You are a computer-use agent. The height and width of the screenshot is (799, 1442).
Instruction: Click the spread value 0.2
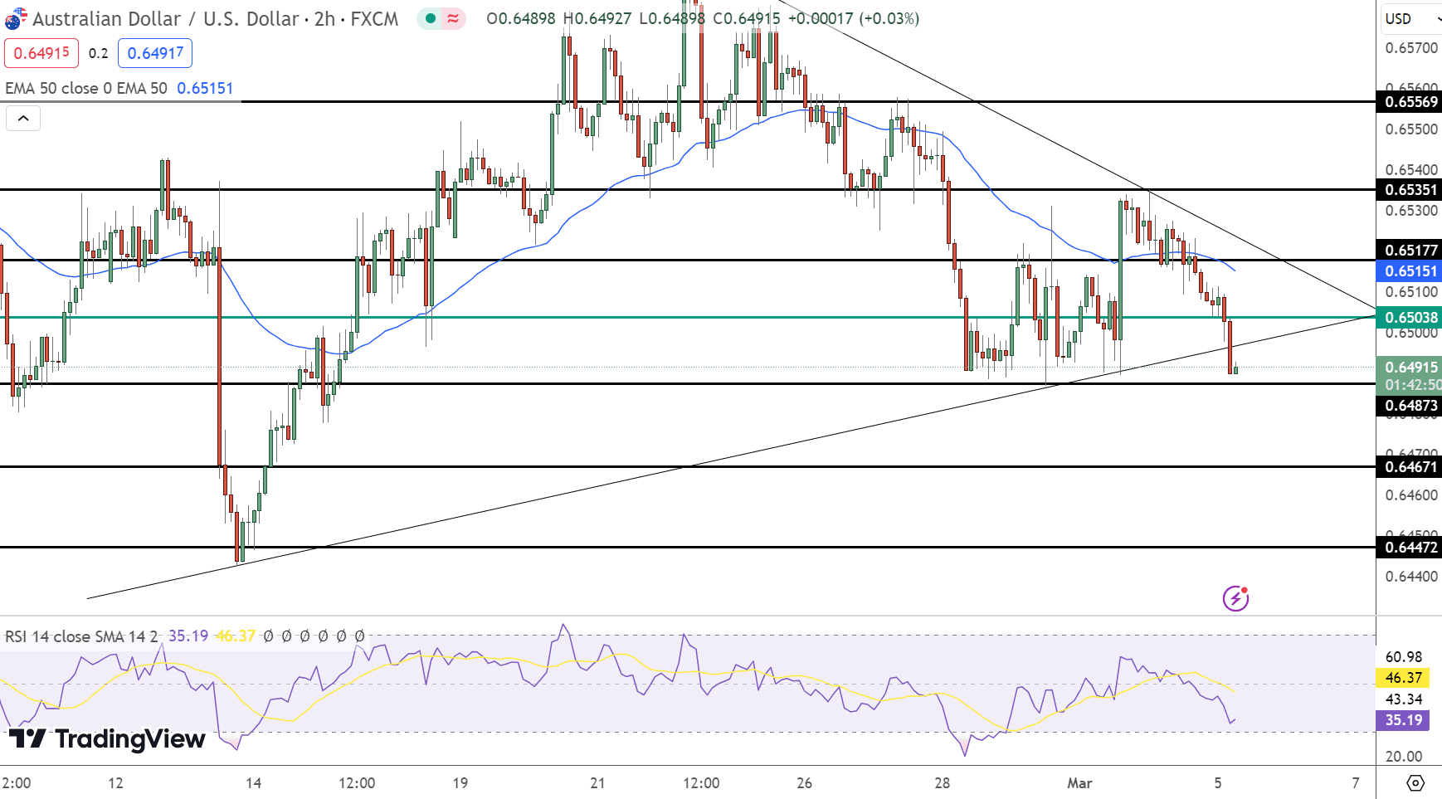pos(98,53)
